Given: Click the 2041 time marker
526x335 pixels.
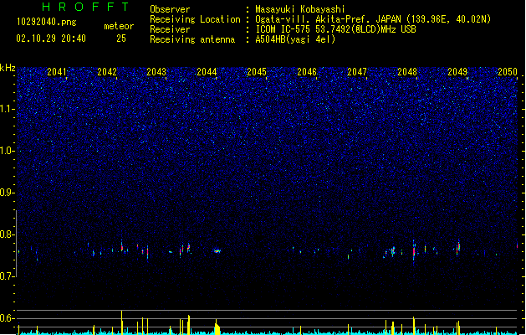Looking at the screenshot, I should pos(57,72).
